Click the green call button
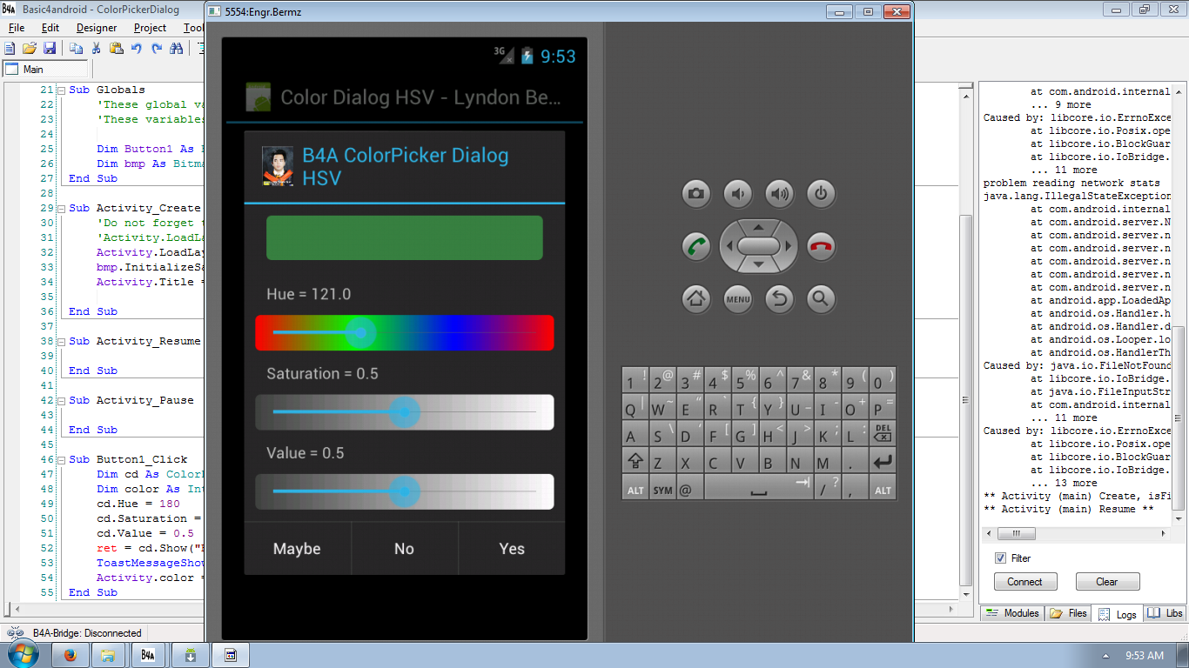Image resolution: width=1189 pixels, height=668 pixels. point(696,246)
